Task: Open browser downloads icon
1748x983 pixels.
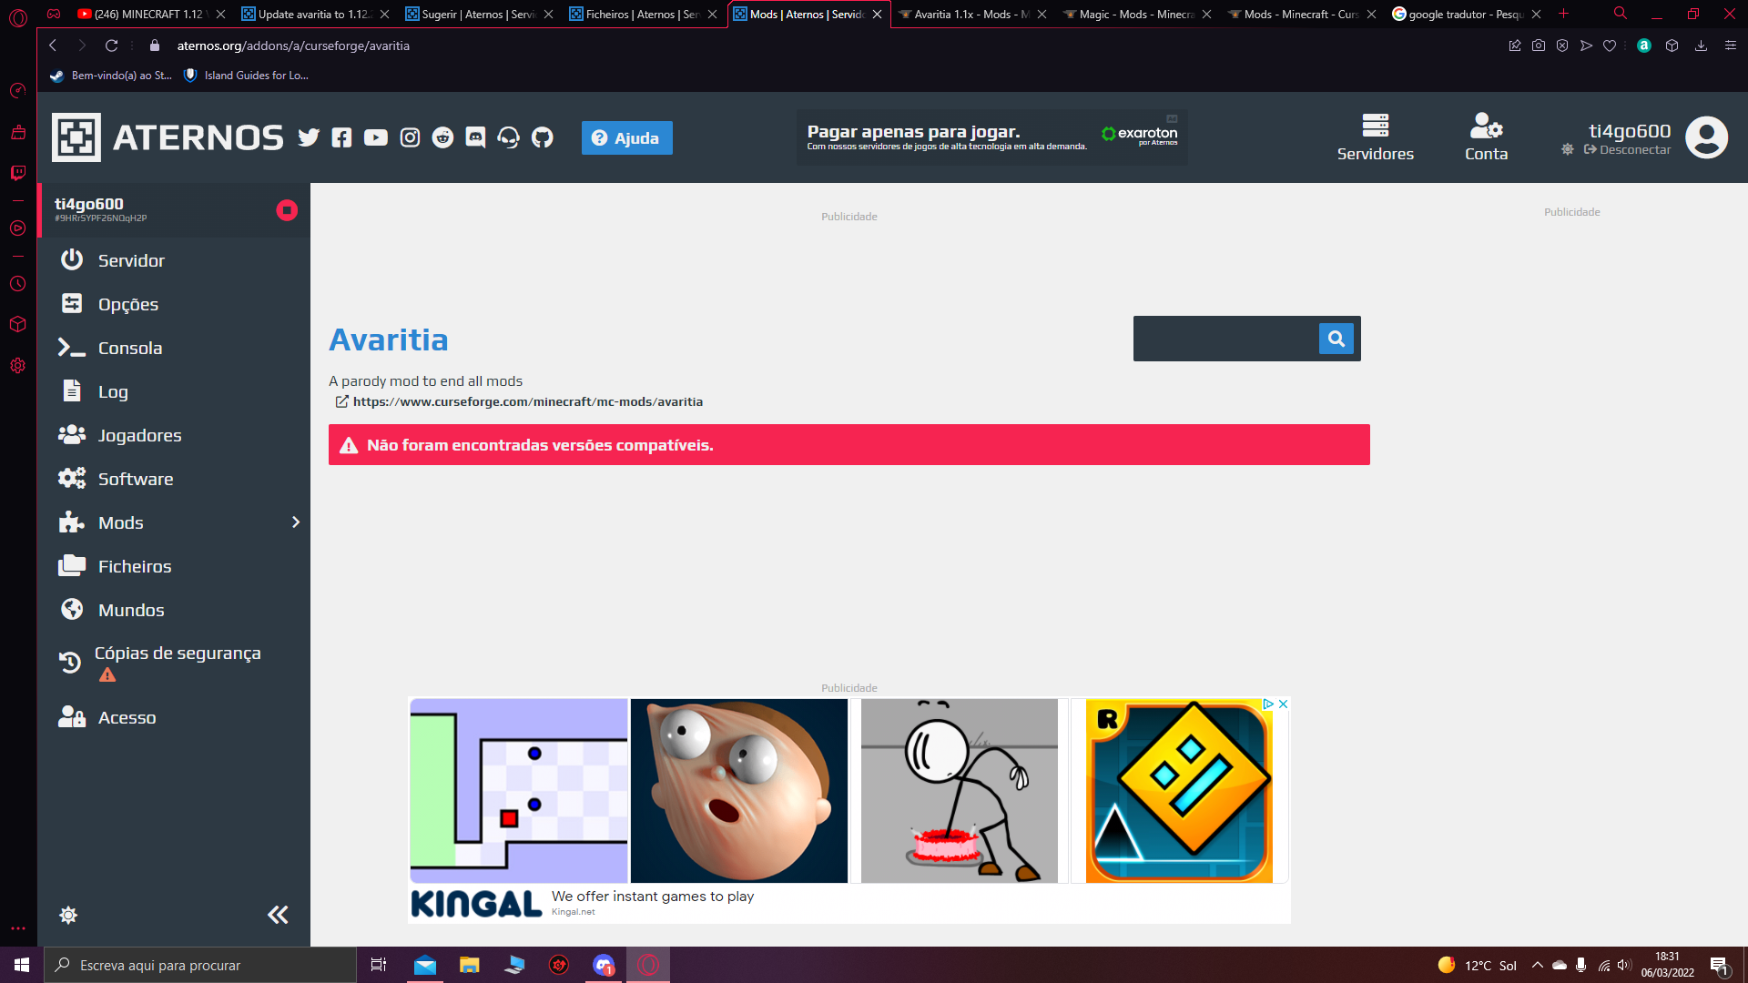Action: pos(1701,46)
